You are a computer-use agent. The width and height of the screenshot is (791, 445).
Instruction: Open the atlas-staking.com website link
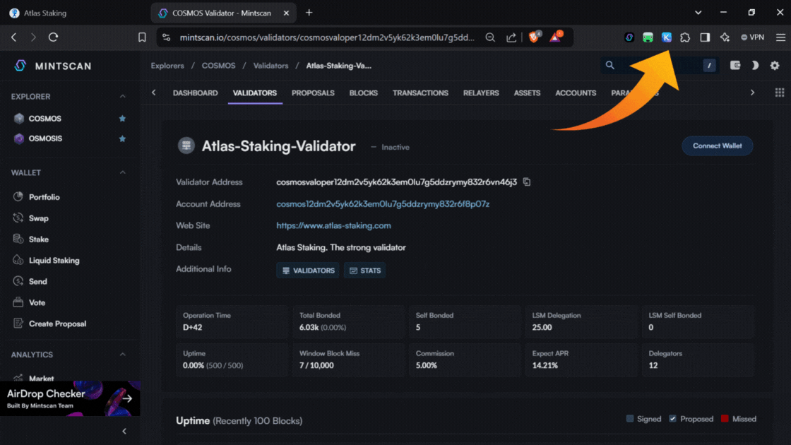(333, 226)
